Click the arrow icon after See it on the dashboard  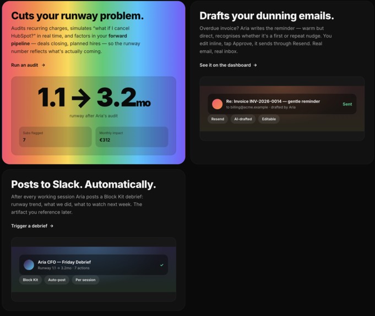tap(255, 65)
